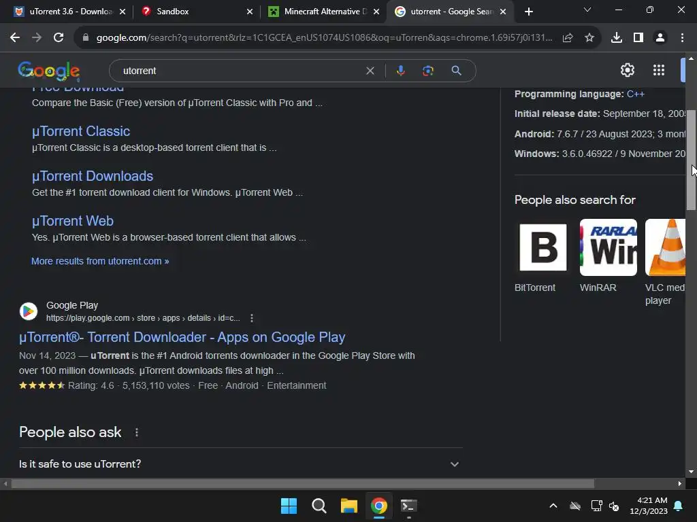Click the 'People also search for' heading

point(574,200)
